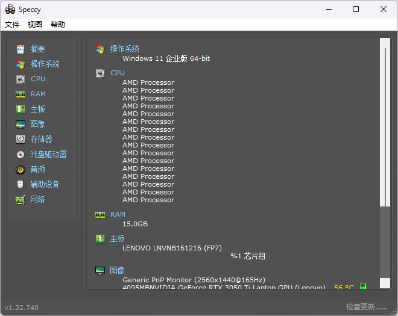Open the 帮助 menu

point(58,25)
